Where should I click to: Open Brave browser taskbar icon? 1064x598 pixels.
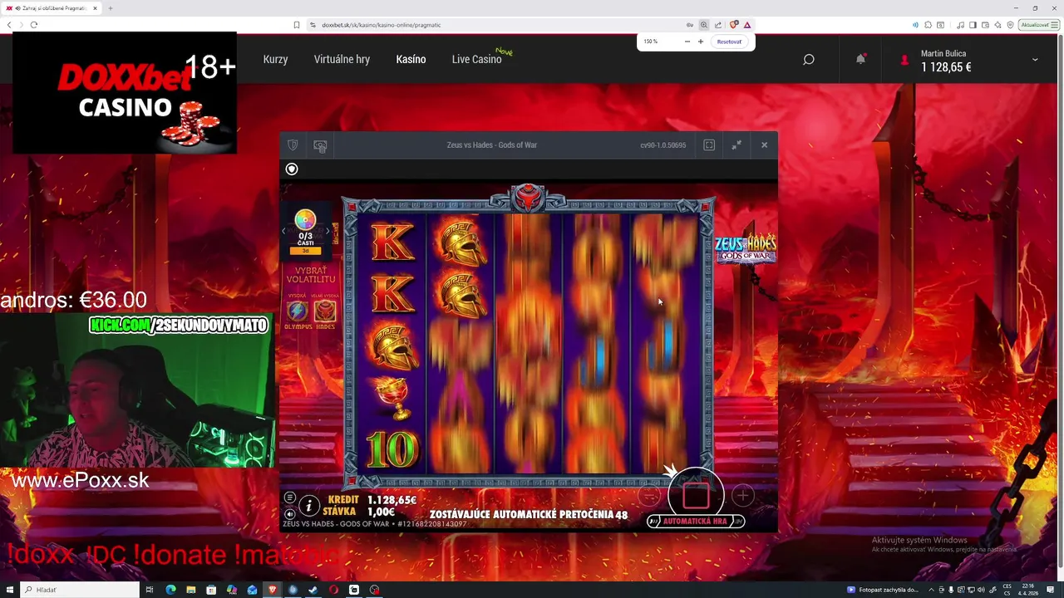coord(272,590)
